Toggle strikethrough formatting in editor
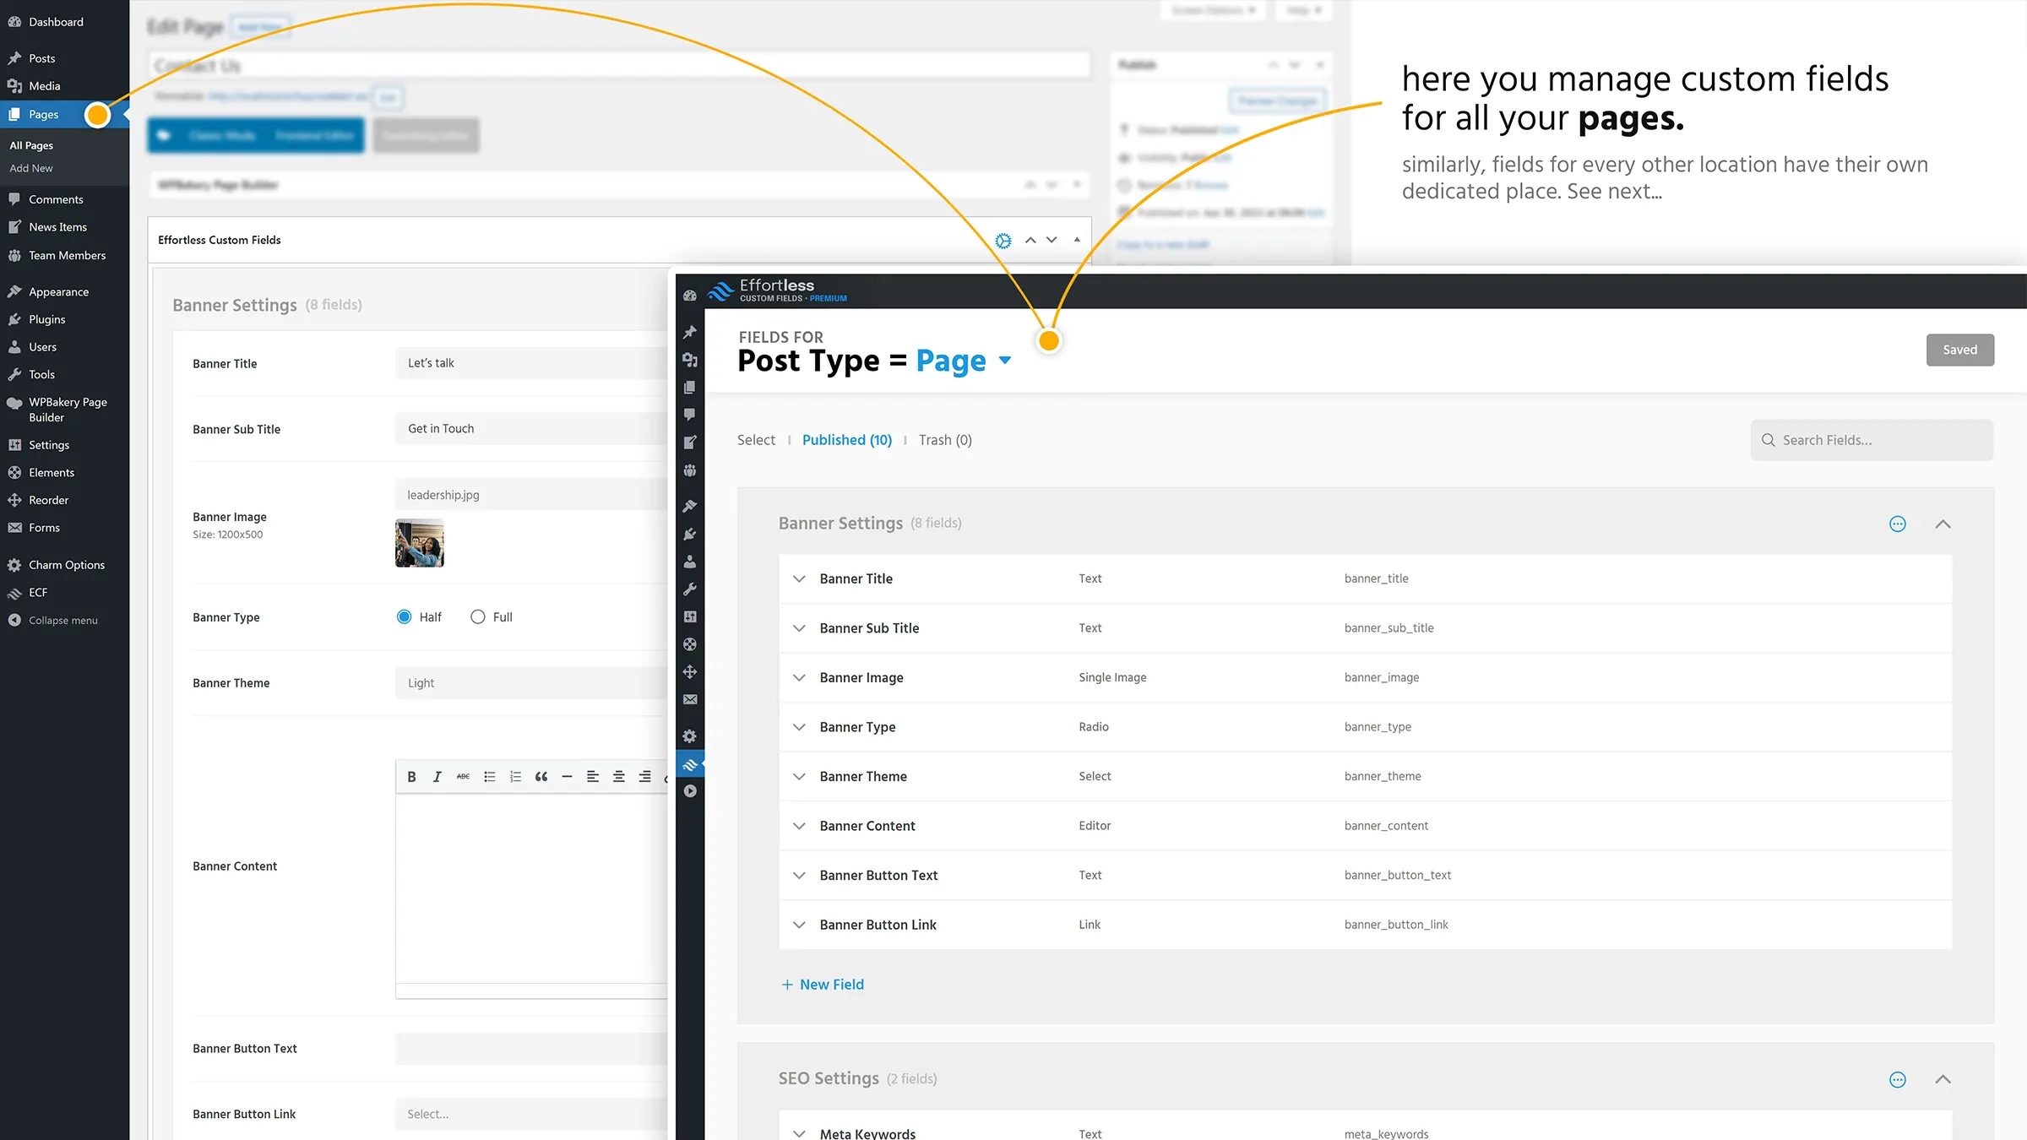This screenshot has width=2027, height=1140. tap(462, 776)
